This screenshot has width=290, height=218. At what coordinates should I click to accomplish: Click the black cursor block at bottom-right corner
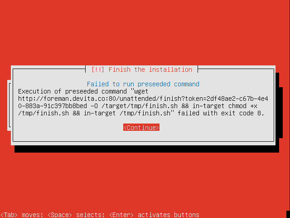288,214
